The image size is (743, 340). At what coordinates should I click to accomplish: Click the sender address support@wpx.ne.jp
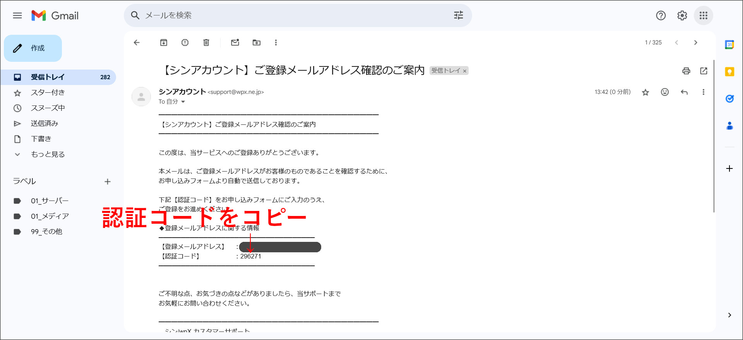(236, 92)
